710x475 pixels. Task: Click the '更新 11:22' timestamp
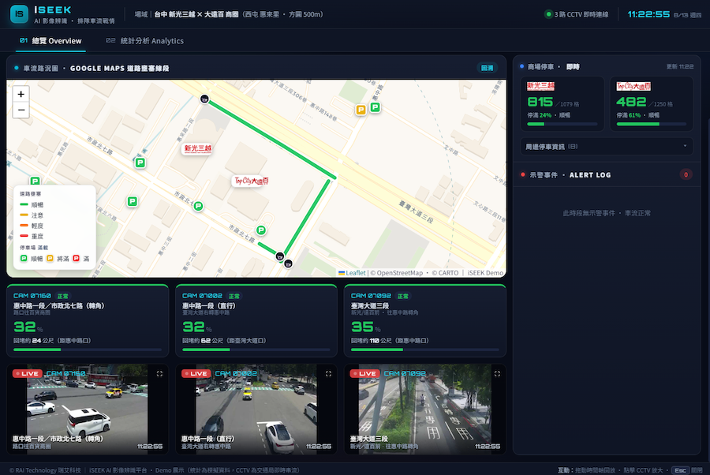(x=680, y=66)
